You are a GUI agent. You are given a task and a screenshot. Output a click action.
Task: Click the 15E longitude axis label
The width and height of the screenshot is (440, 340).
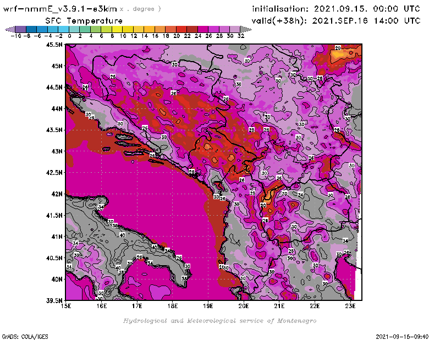pyautogui.click(x=66, y=306)
